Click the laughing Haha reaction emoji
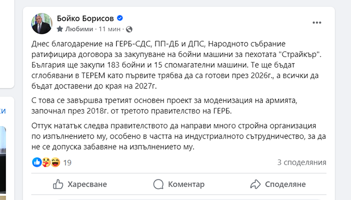Viewport: 351px width, 200px height. (x=55, y=162)
